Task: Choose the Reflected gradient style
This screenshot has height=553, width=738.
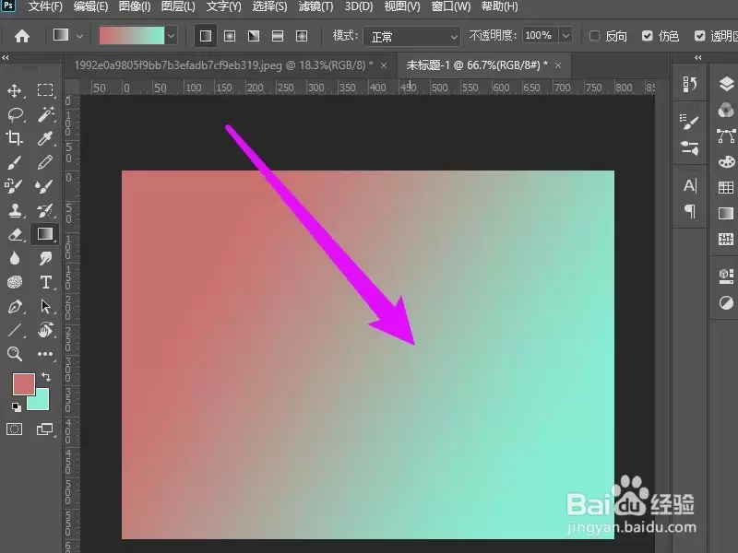Action: coord(278,36)
